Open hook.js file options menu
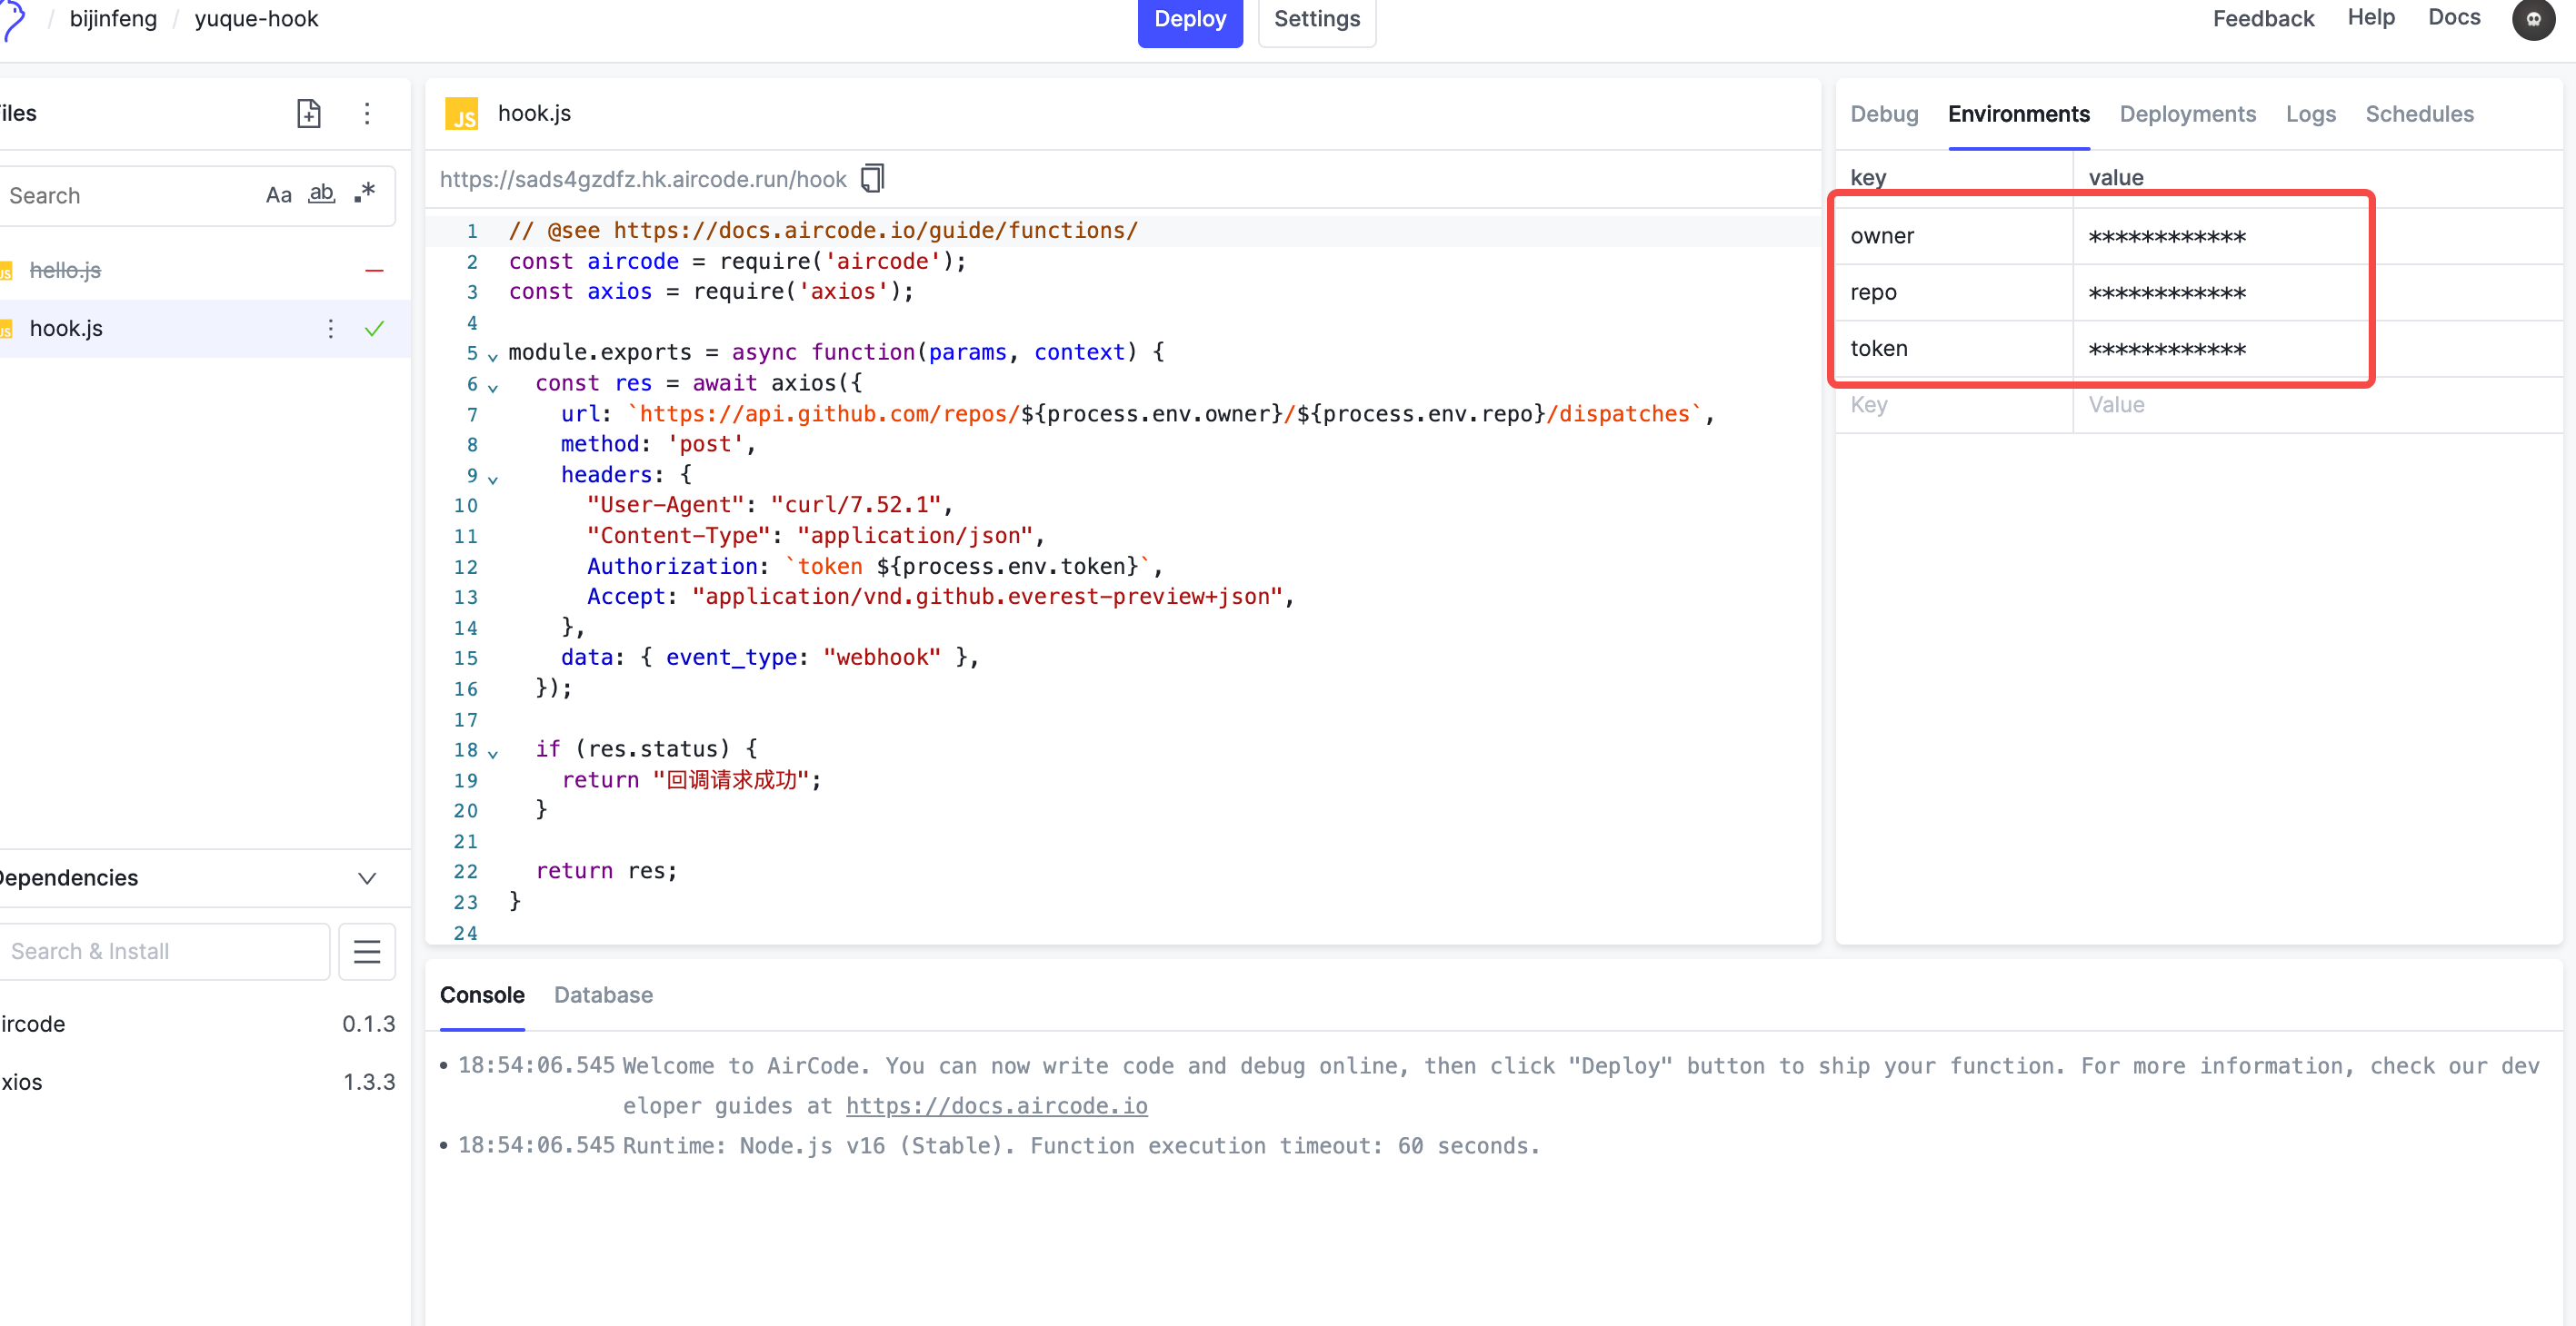The image size is (2576, 1326). coord(331,329)
